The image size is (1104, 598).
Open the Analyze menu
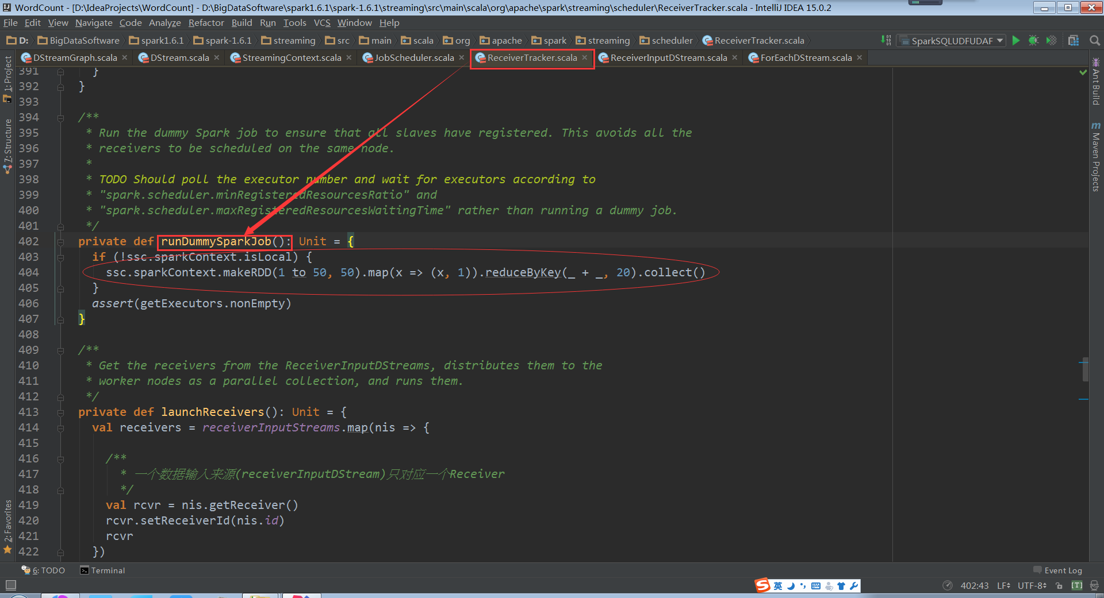[x=164, y=23]
